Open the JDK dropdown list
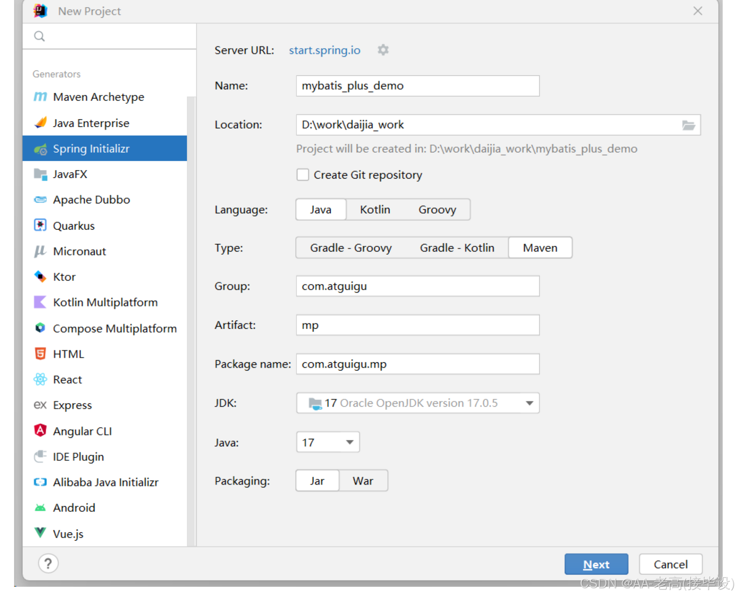Screen dimensions: 736x596 [x=418, y=403]
